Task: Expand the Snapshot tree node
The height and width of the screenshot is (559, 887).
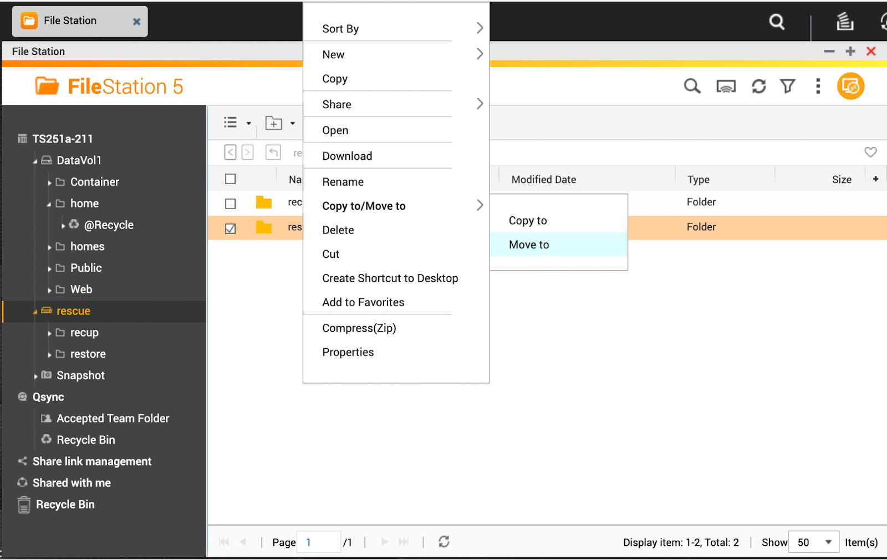Action: coord(35,376)
